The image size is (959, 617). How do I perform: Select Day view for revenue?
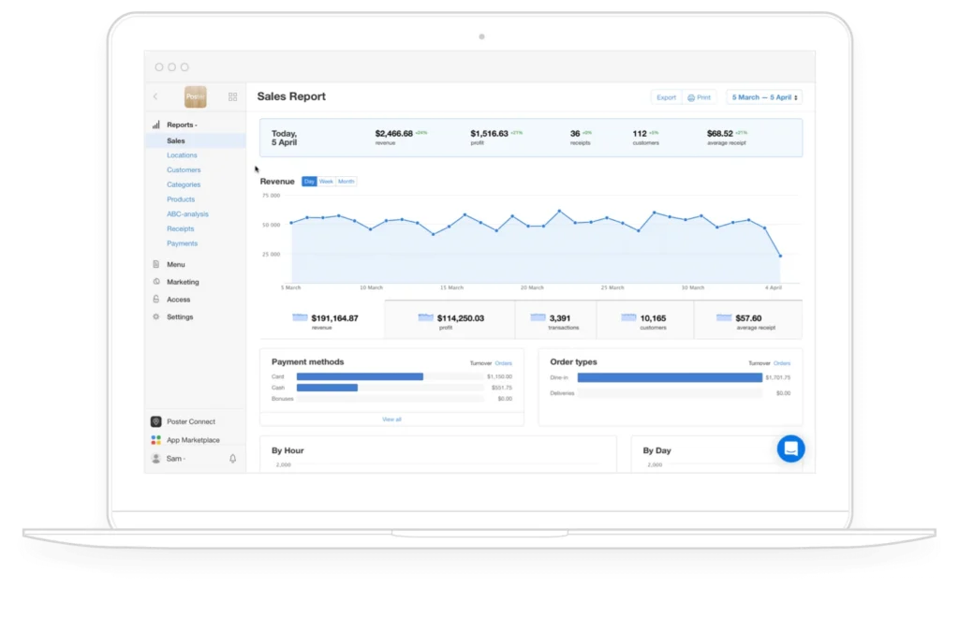pyautogui.click(x=309, y=182)
